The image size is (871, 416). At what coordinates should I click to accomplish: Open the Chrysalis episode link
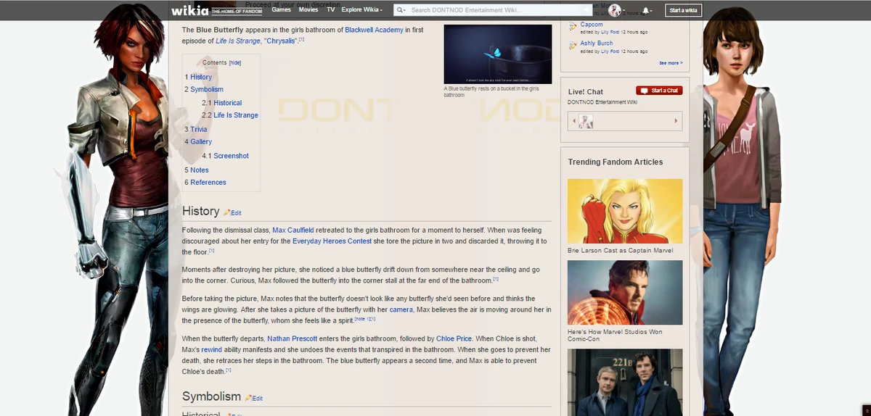click(x=279, y=41)
